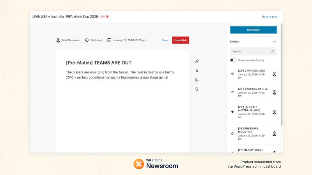This screenshot has height=175, width=312.
Task: Follow the Back to post link
Action: pos(269,16)
